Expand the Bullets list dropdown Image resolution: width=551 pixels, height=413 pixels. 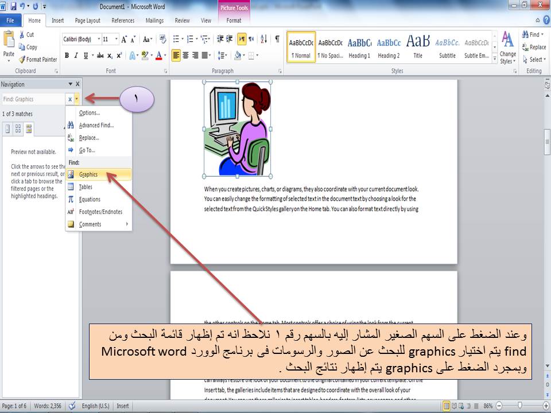pyautogui.click(x=183, y=39)
